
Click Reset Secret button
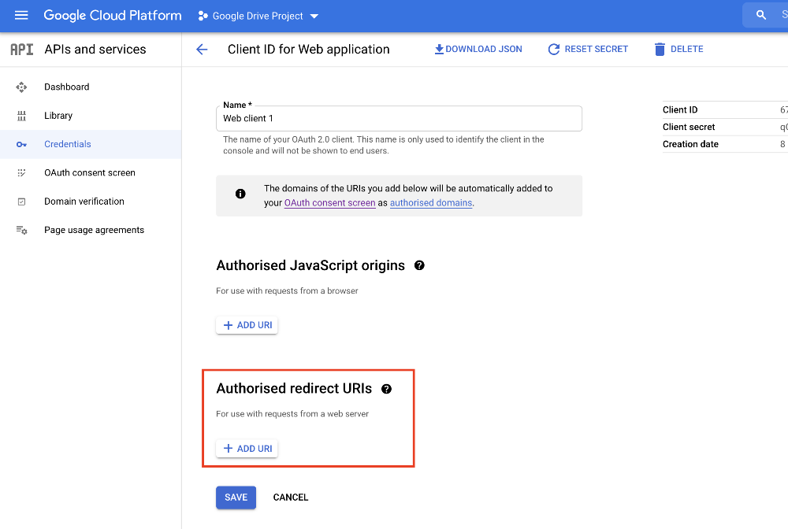(588, 49)
